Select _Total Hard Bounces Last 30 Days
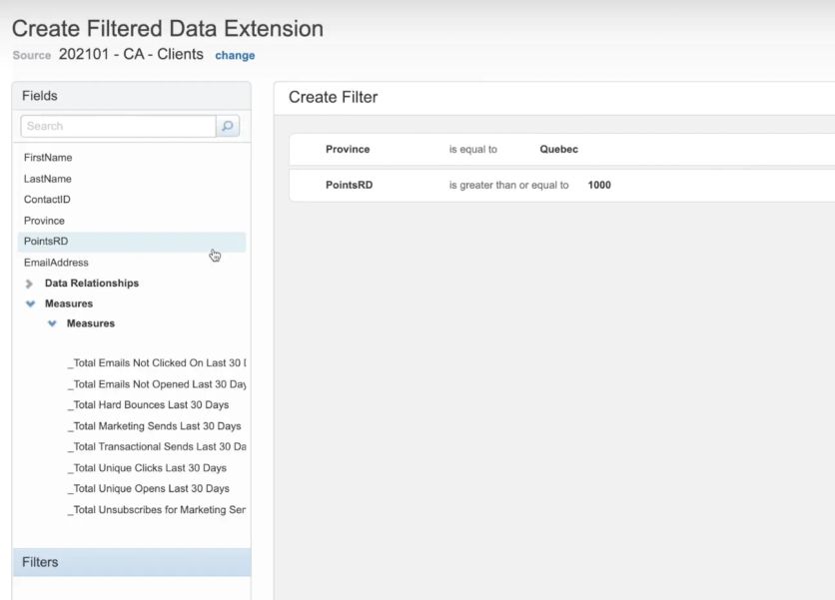Image resolution: width=835 pixels, height=600 pixels. tap(148, 405)
